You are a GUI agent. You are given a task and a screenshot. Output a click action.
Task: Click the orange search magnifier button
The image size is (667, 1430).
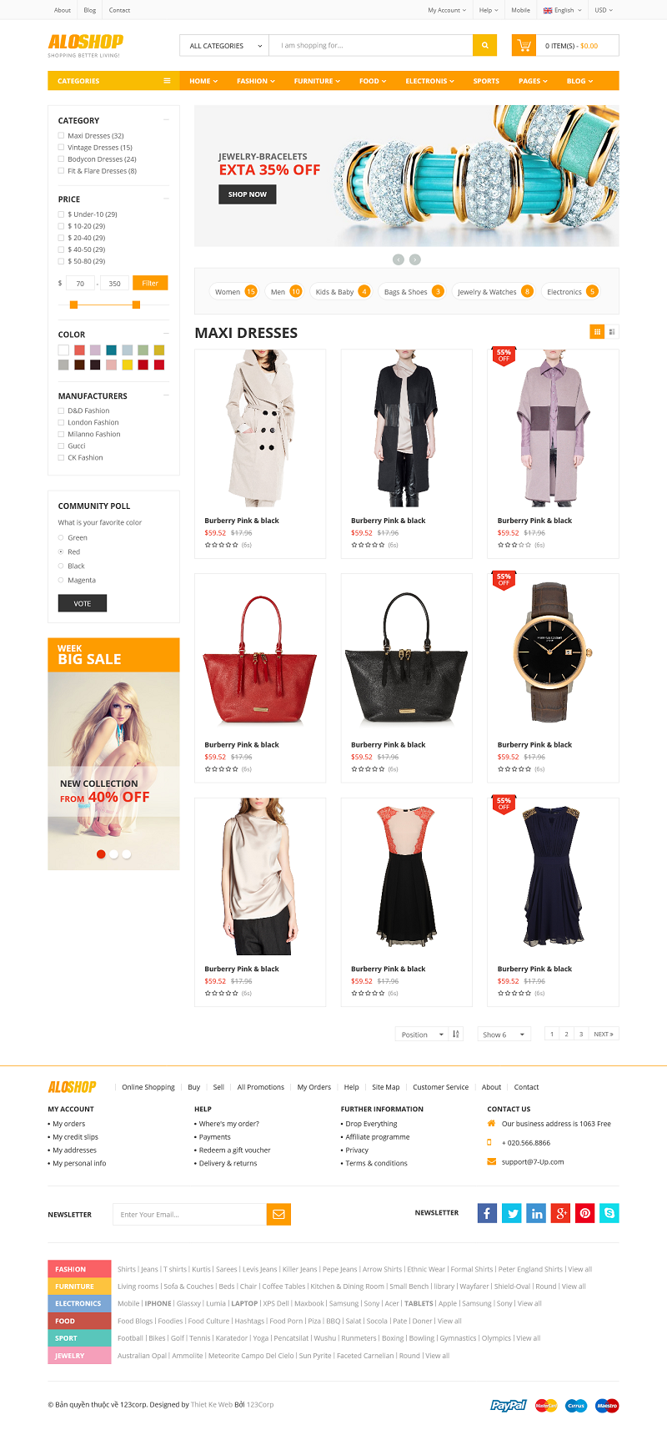(484, 45)
